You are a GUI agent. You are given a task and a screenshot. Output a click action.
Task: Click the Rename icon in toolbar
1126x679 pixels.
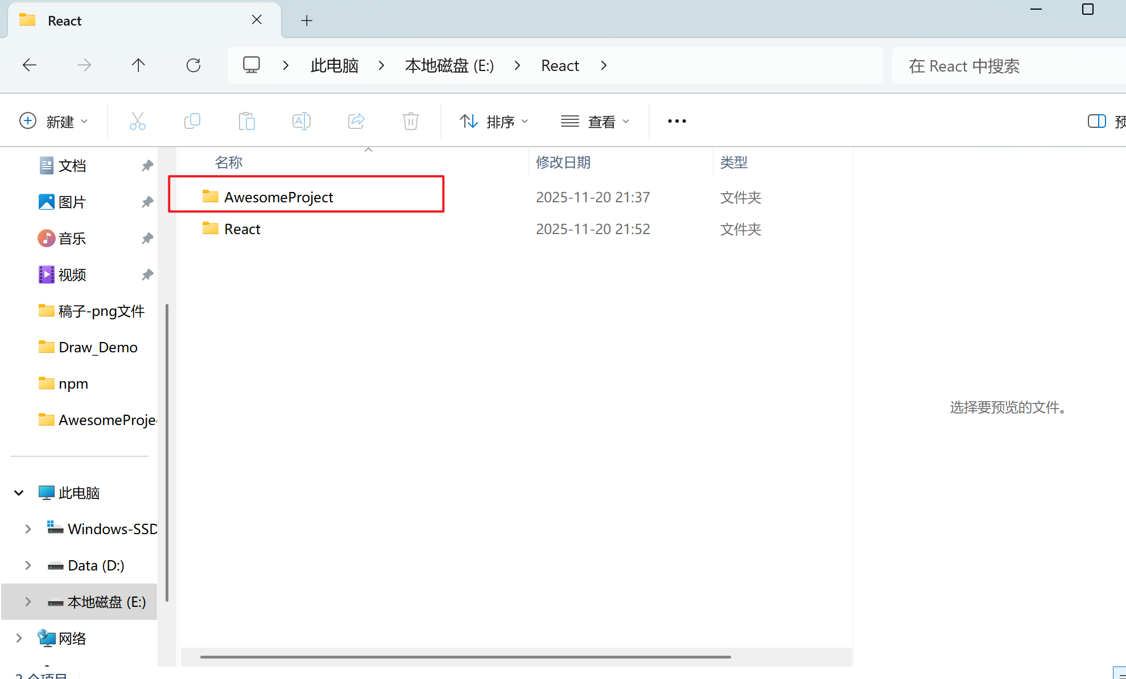click(x=301, y=121)
